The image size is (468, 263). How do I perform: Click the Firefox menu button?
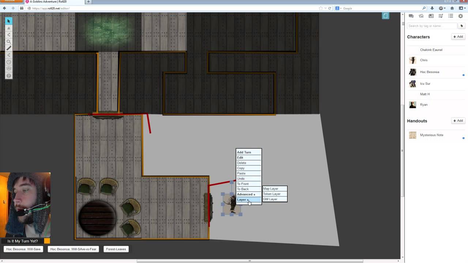click(x=11, y=1)
